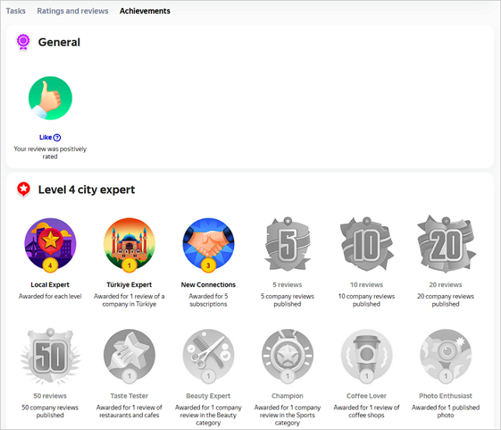Screen dimensions: 501x430
Task: Select the Achievements tab
Action: point(145,11)
